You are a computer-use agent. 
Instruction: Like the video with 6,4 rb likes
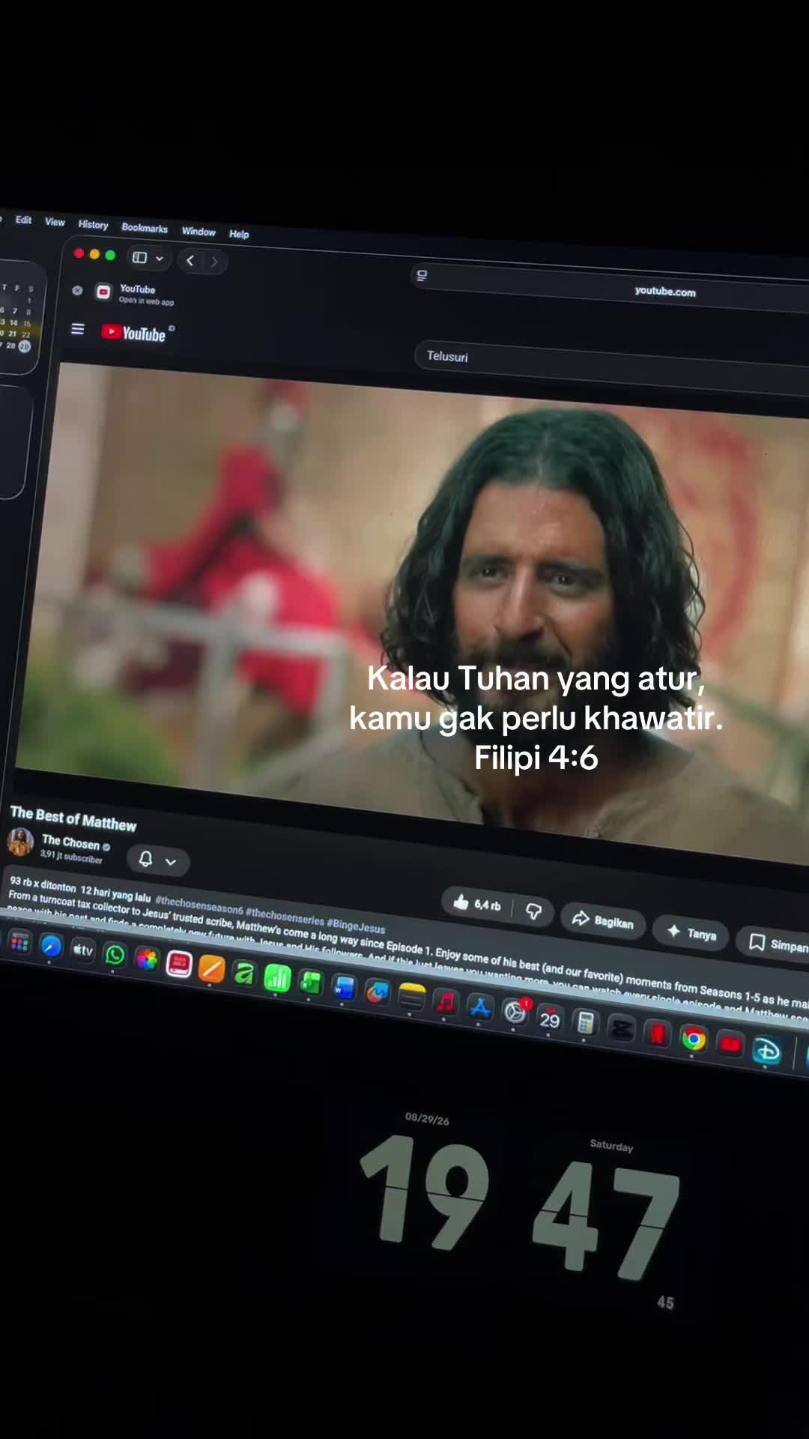point(476,904)
